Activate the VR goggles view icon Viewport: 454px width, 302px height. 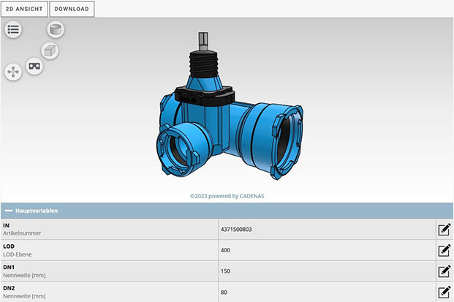pos(34,66)
